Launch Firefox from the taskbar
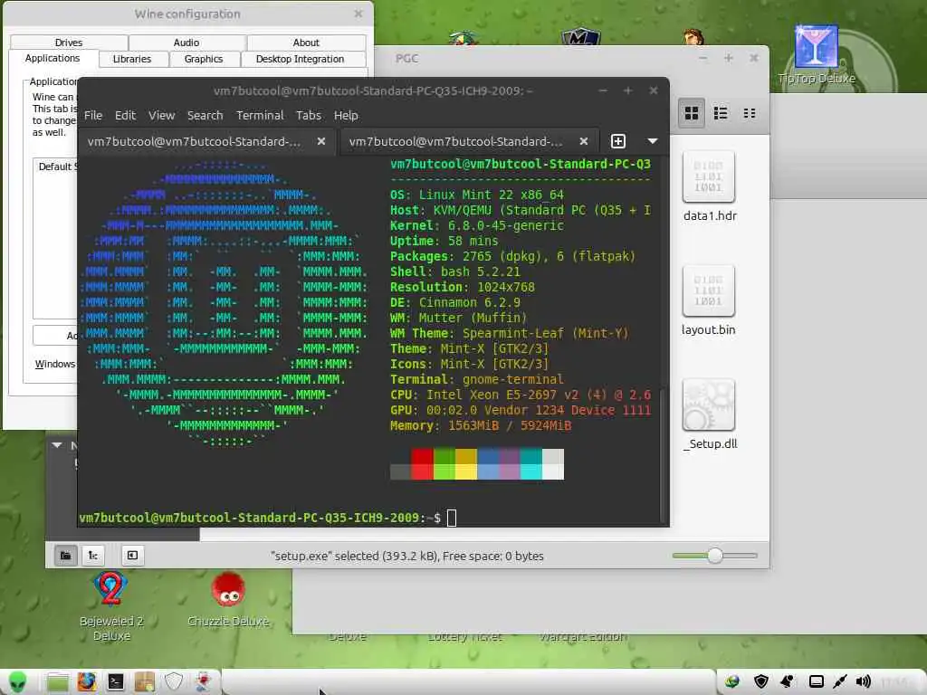The height and width of the screenshot is (695, 927). [86, 682]
